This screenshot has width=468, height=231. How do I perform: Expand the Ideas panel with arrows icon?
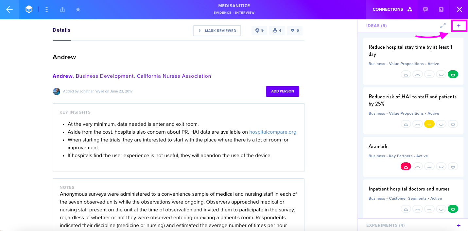point(443,25)
